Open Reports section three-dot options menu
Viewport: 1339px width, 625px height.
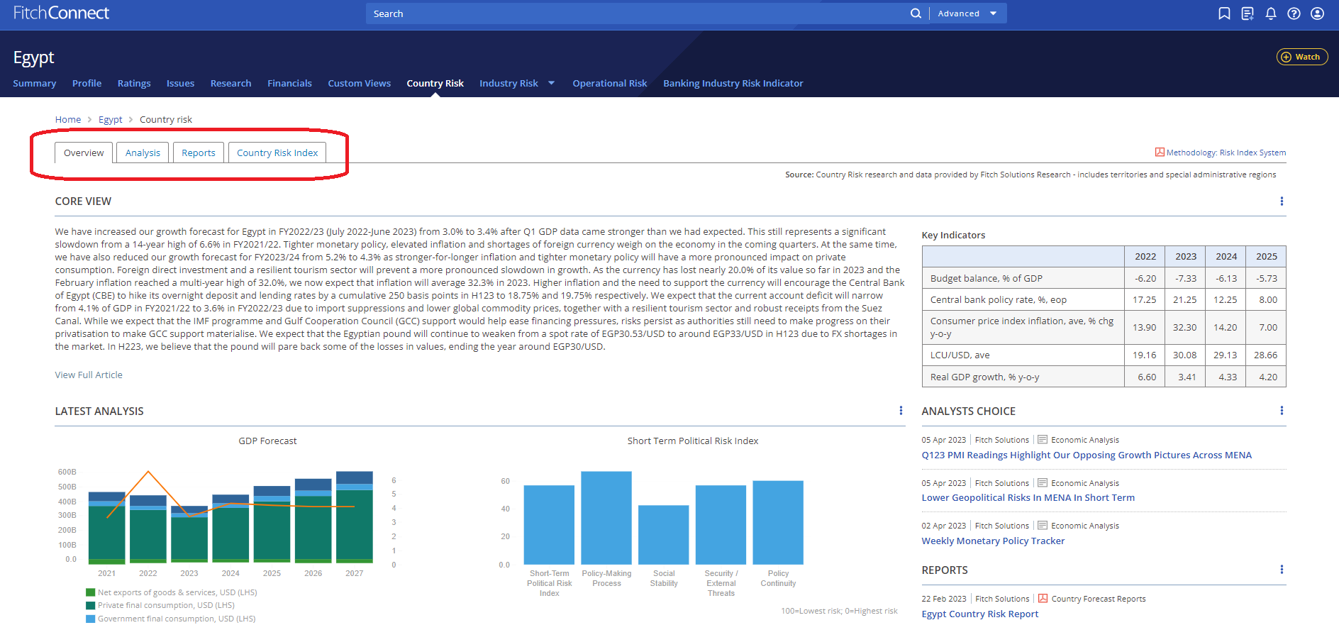pos(1281,570)
